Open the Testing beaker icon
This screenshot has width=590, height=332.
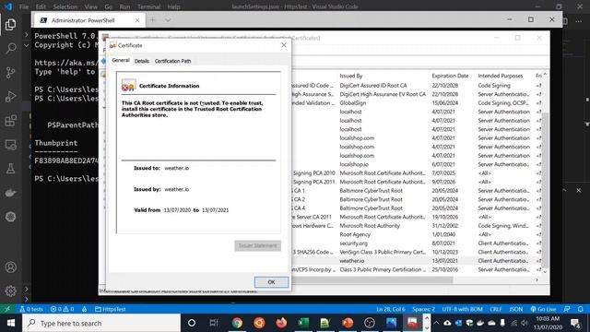(x=10, y=169)
